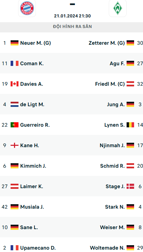Open player Zetterer M. (G) profile
143x252 pixels.
point(107,43)
